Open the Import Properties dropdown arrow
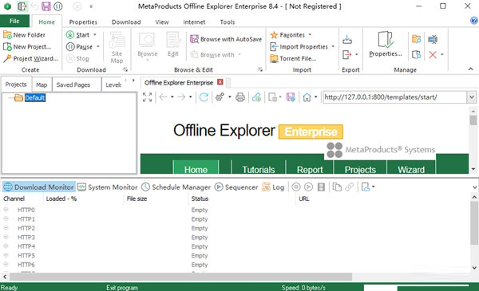479x291 pixels. pyautogui.click(x=333, y=47)
